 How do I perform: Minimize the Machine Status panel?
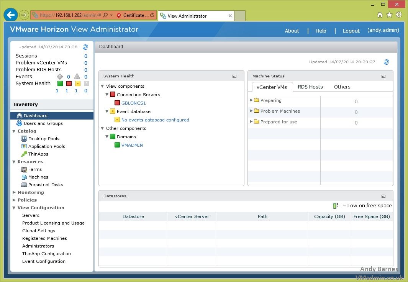383,76
